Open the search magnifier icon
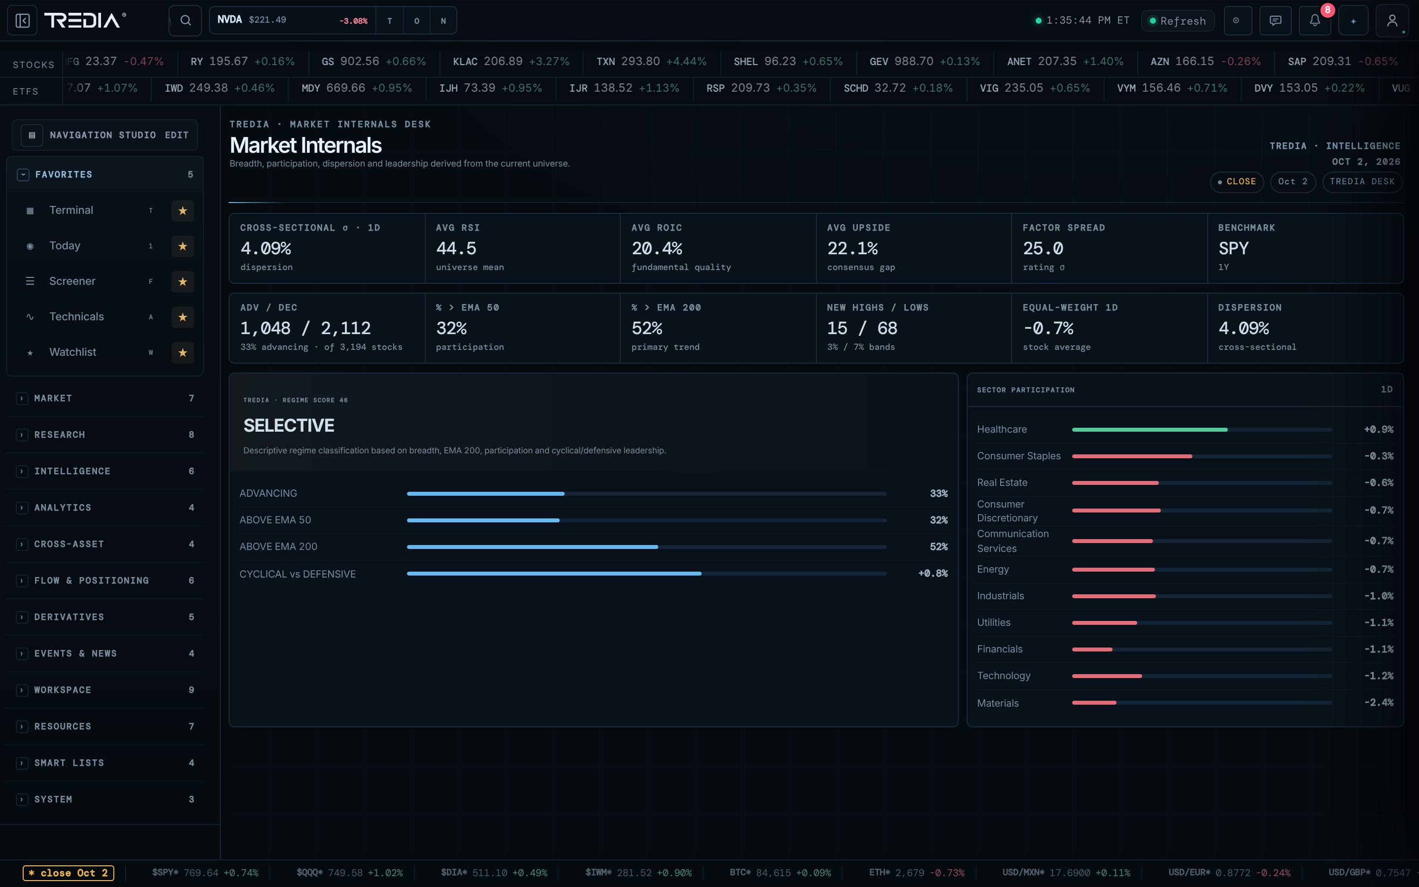 [185, 21]
